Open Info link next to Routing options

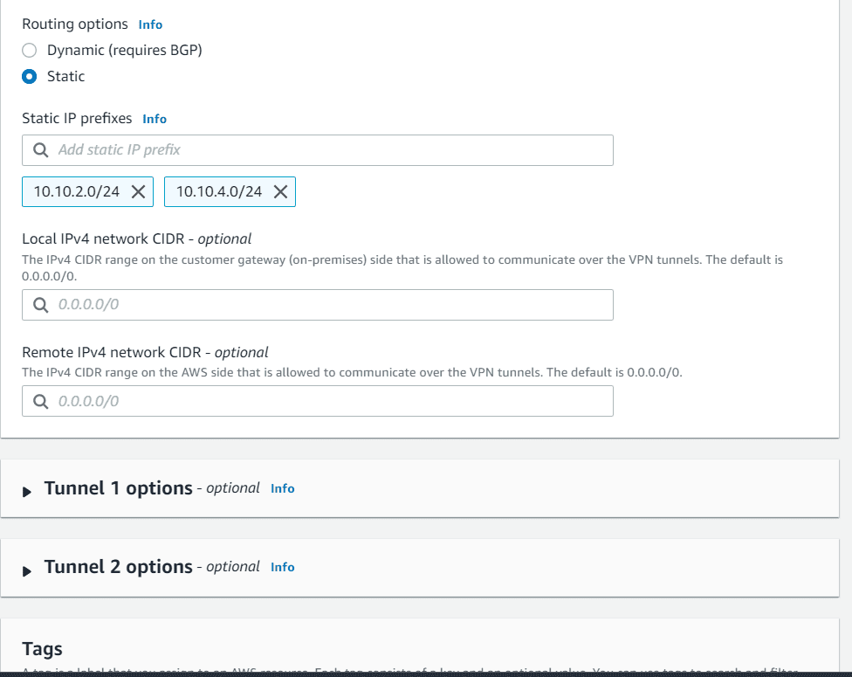coord(150,24)
